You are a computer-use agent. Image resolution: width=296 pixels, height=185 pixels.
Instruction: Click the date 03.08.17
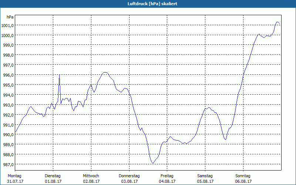pyautogui.click(x=129, y=181)
